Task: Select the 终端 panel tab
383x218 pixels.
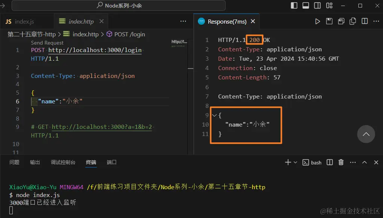Action: 91,162
